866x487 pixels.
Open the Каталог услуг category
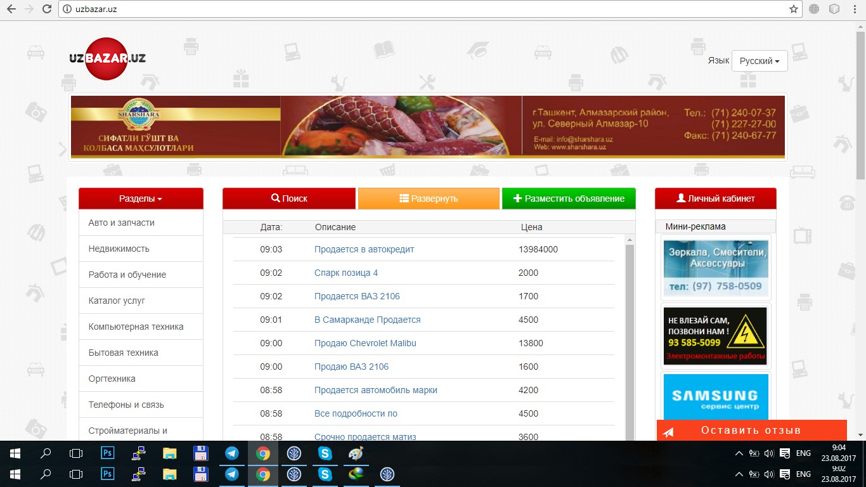(141, 301)
